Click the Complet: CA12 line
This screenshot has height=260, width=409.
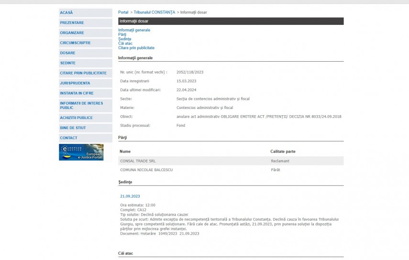133,210
